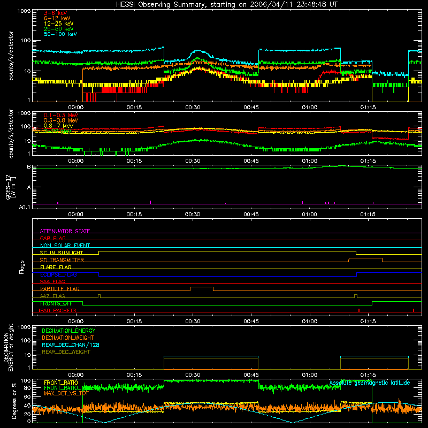Click the DECIMATION ENERGY or weight axis title
428x428 pixels.
click(x=8, y=347)
